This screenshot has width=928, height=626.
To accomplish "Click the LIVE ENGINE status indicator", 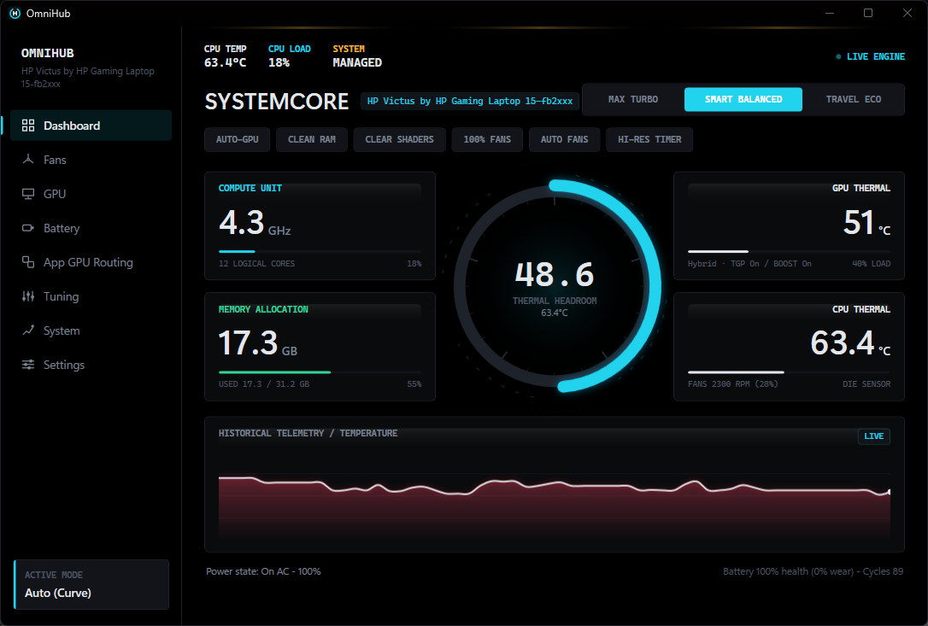I will [x=871, y=57].
